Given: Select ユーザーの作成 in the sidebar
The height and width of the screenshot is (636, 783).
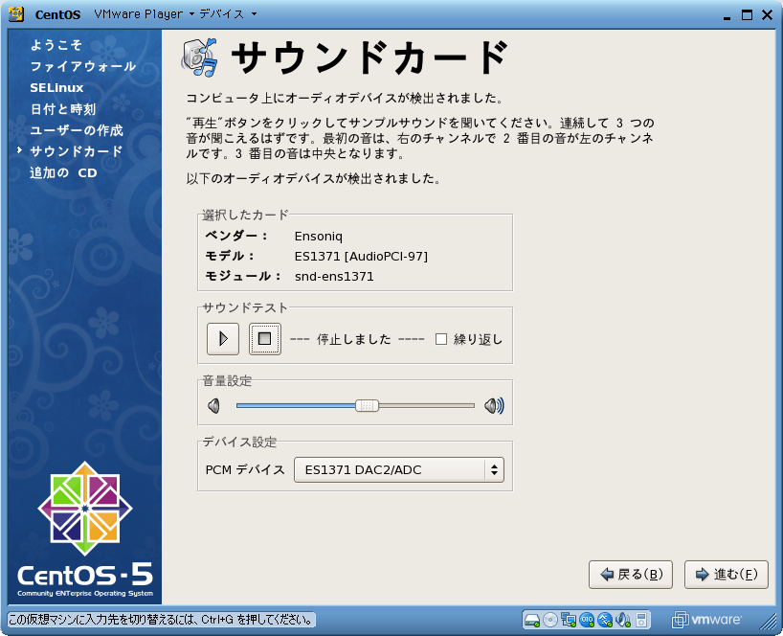Looking at the screenshot, I should pos(77,130).
